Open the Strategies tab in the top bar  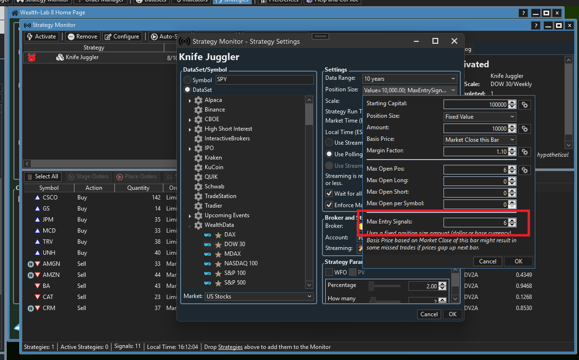[x=232, y=1]
